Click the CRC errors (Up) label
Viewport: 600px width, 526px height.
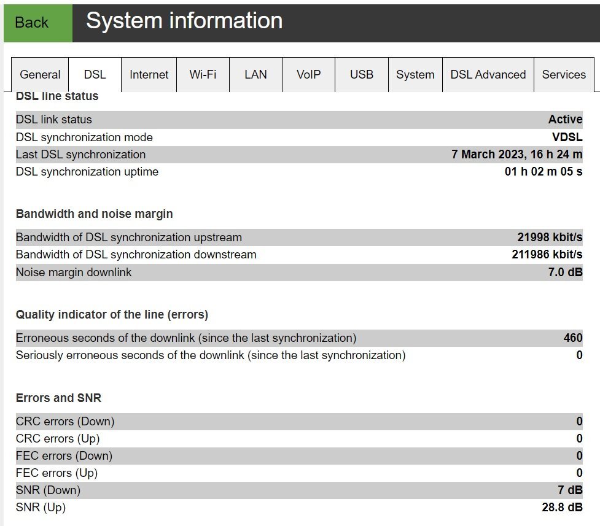coord(58,439)
